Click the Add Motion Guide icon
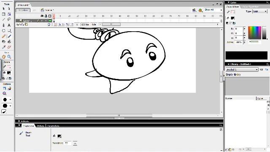The height and width of the screenshot is (152, 270). click(x=22, y=24)
